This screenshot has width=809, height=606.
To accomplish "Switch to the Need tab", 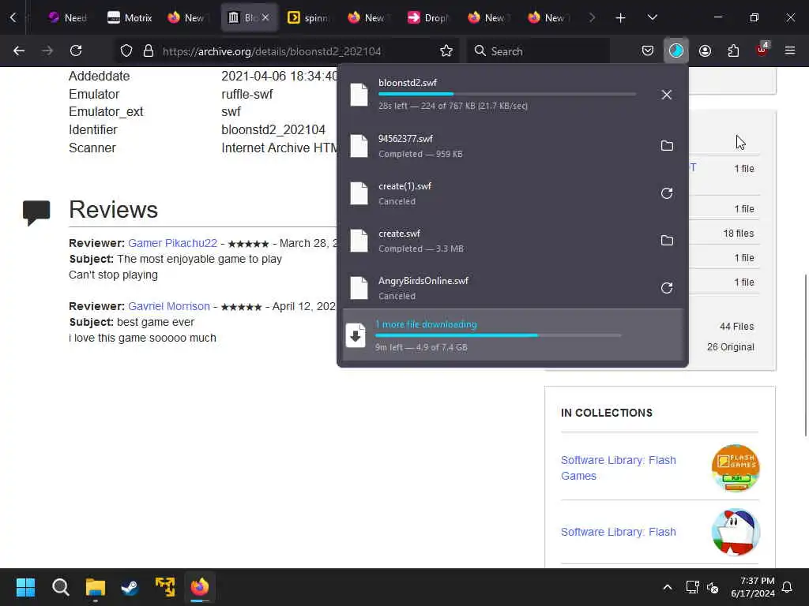I will click(68, 17).
